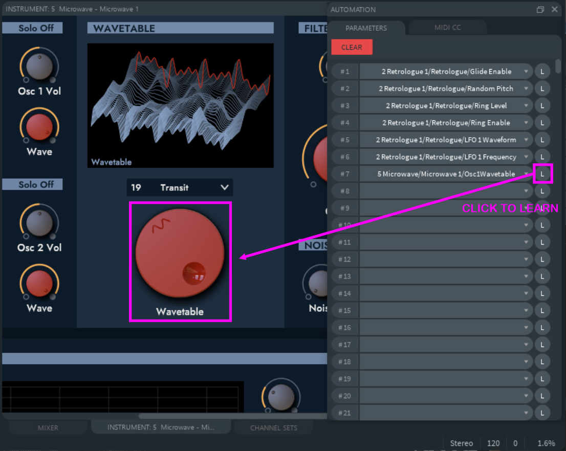Click the wavetable 3D waveform display
Viewport: 566px width, 451px height.
pos(180,105)
